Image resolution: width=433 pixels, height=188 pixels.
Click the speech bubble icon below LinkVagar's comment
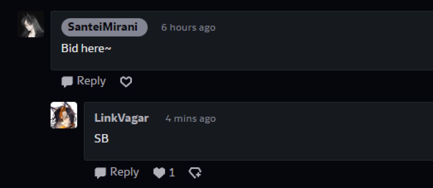coord(100,173)
